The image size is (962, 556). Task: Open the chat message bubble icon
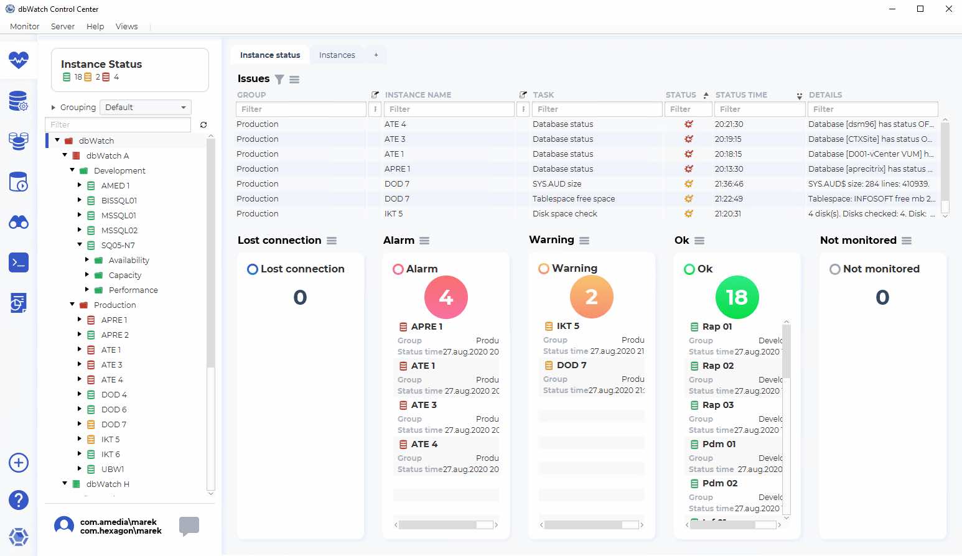tap(189, 526)
